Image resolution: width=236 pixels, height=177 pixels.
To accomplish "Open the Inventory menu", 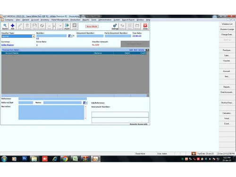I will click(x=45, y=20).
